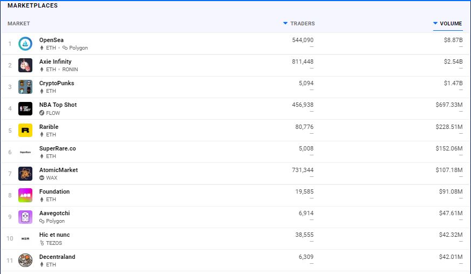Screen dimensions: 471x274
Task: Click the ETH icon under CryptoPunks
Action: (x=42, y=91)
